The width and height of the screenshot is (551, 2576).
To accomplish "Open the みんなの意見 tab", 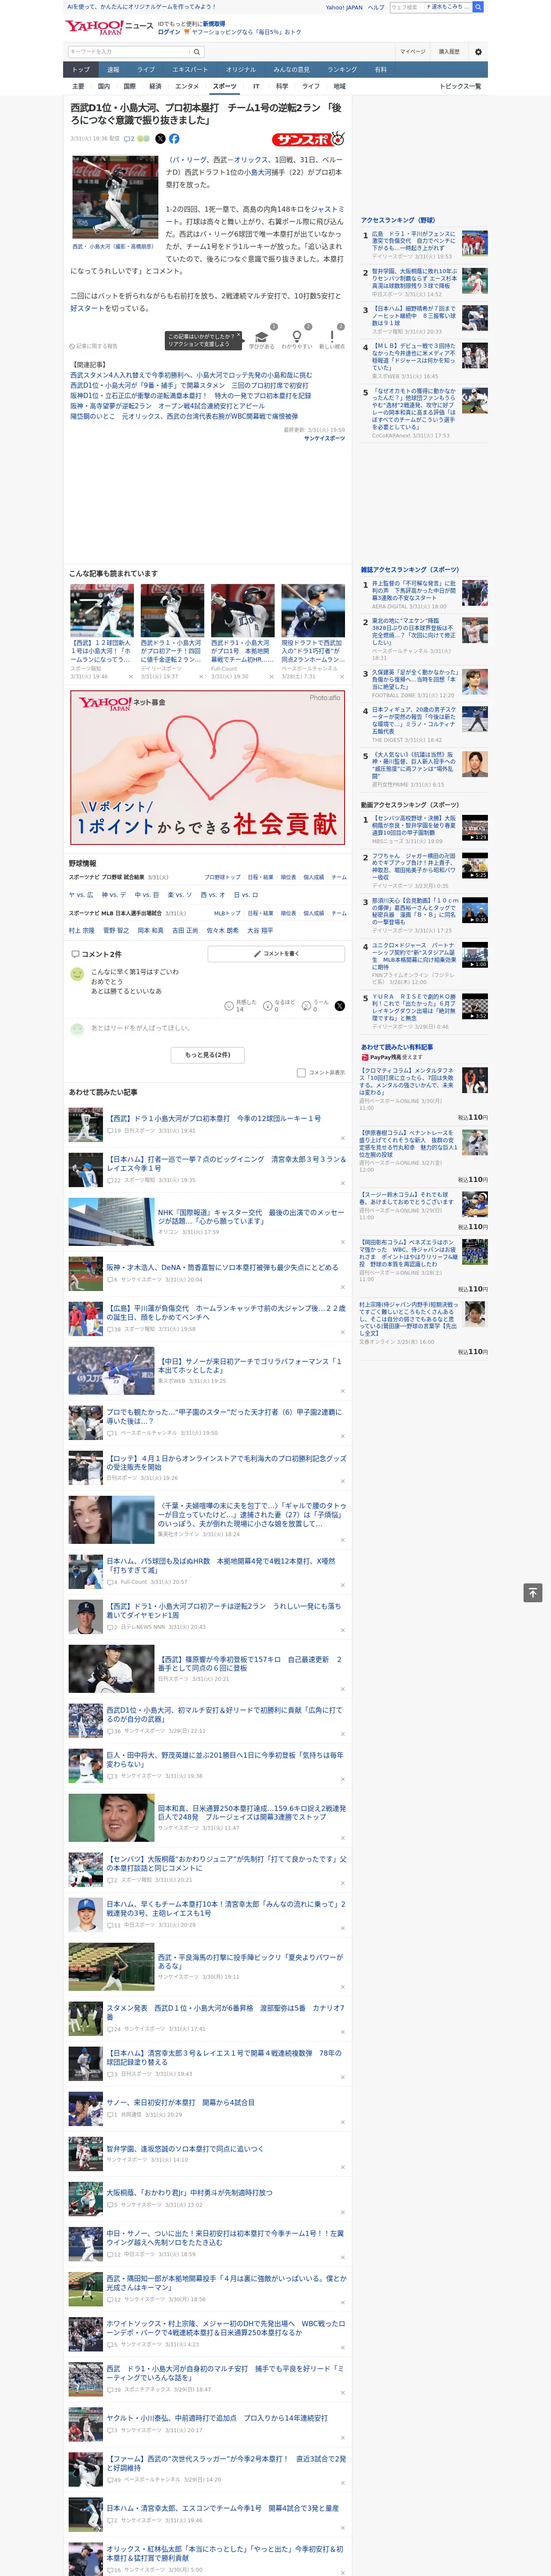I will click(x=291, y=70).
